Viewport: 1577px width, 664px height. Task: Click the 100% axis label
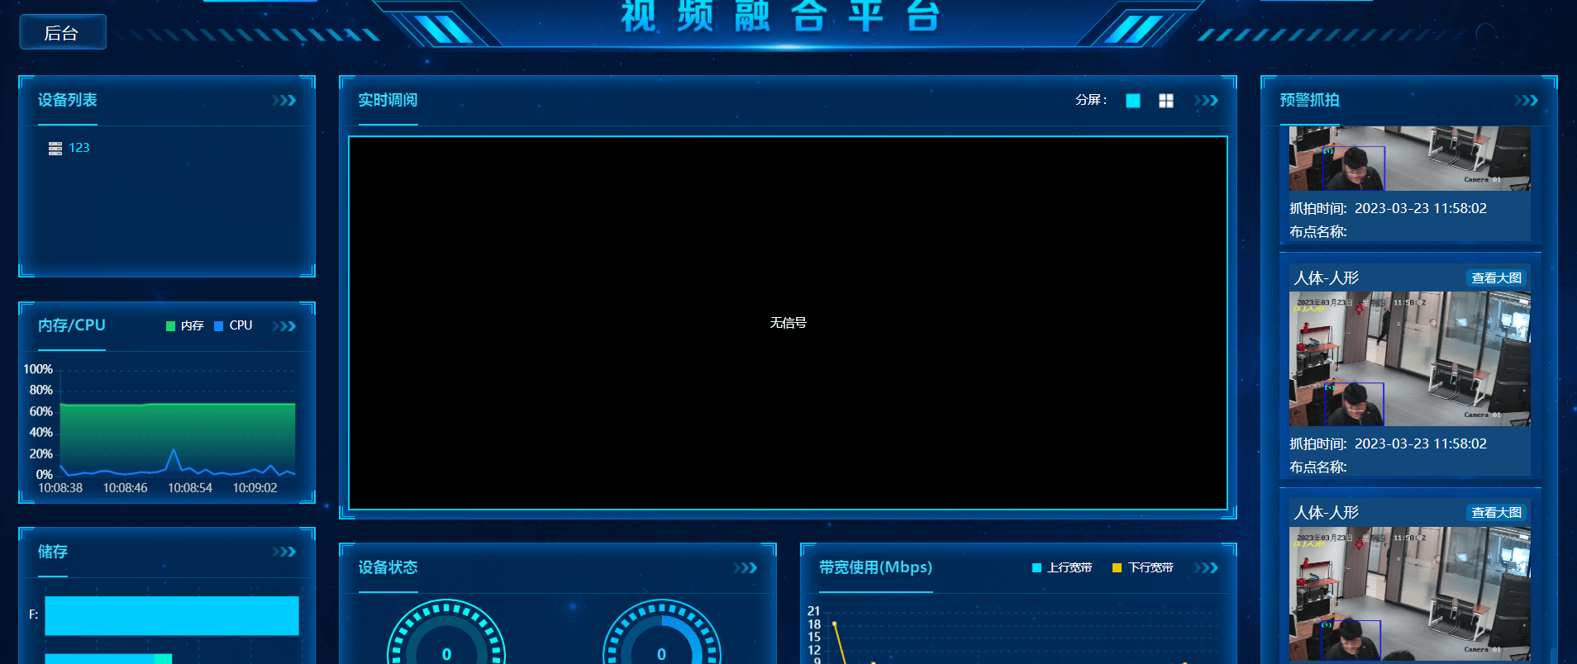[38, 369]
